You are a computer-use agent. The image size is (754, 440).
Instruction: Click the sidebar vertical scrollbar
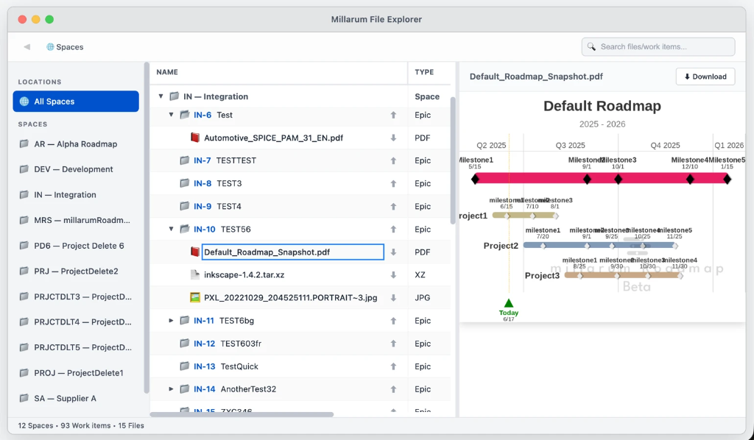click(147, 227)
